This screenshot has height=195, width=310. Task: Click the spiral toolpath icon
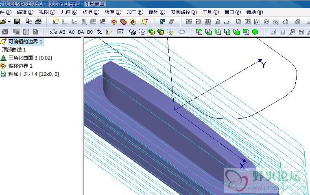click(x=266, y=21)
